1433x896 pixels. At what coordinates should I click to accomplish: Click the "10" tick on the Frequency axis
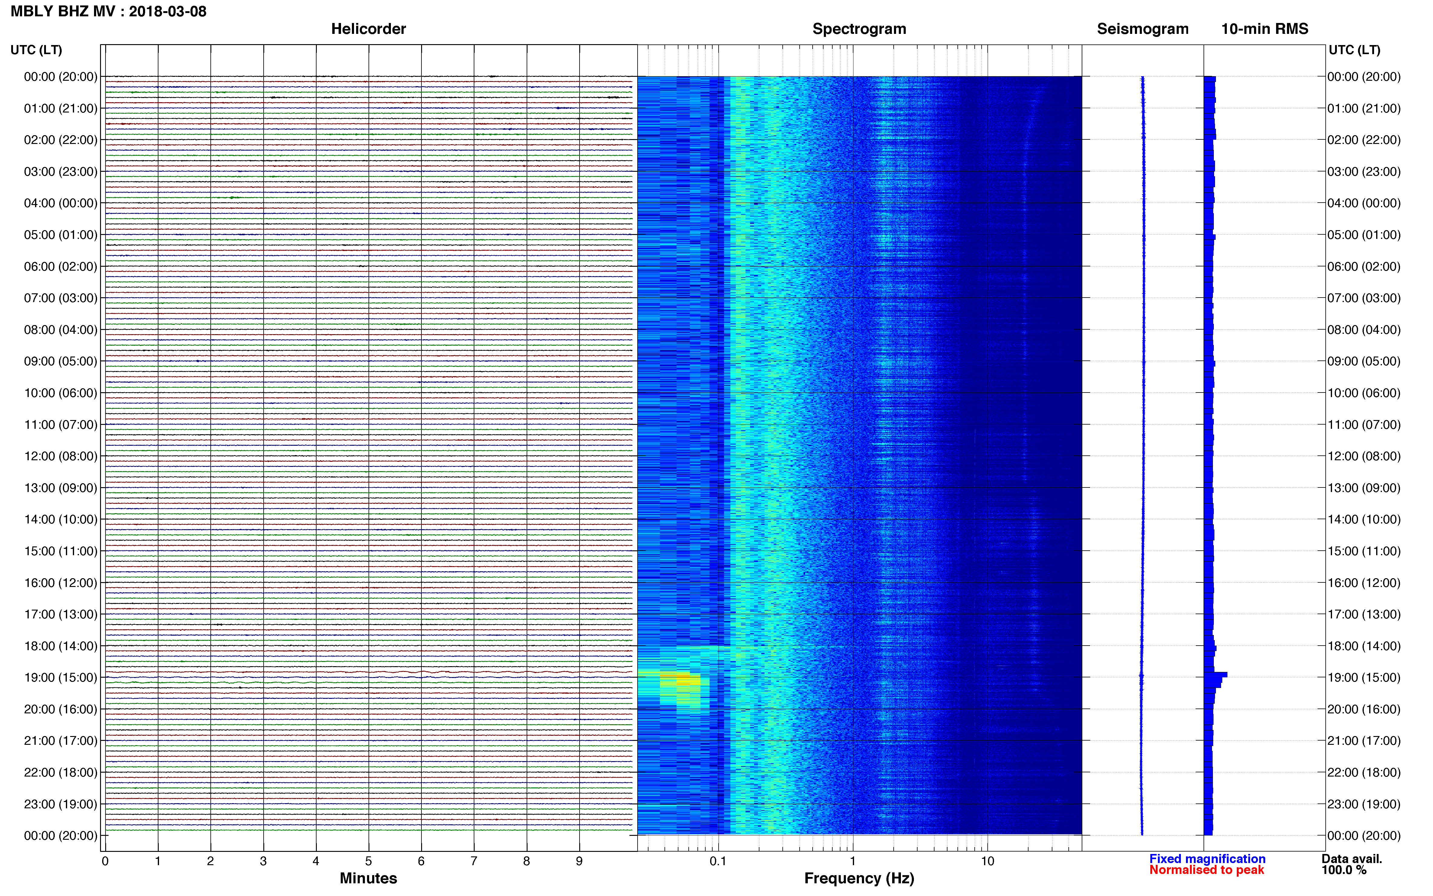click(987, 861)
